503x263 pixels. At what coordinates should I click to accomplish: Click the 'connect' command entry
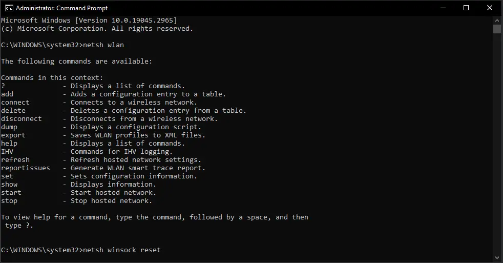tap(15, 103)
